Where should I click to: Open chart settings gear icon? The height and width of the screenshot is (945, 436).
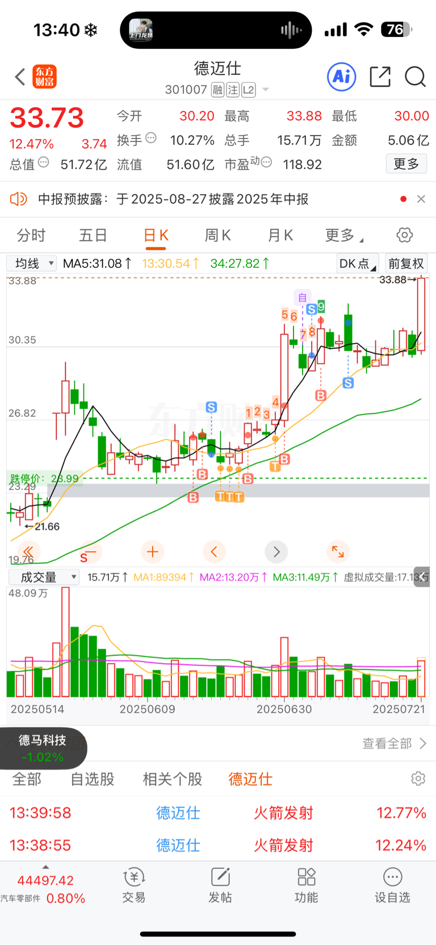click(404, 235)
